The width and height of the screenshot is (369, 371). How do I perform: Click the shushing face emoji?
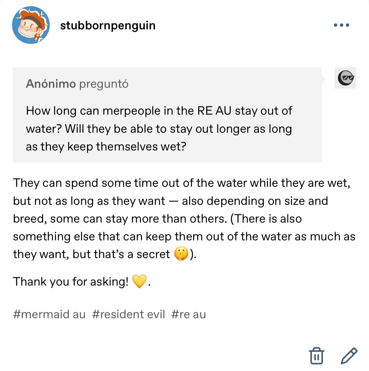click(x=181, y=254)
